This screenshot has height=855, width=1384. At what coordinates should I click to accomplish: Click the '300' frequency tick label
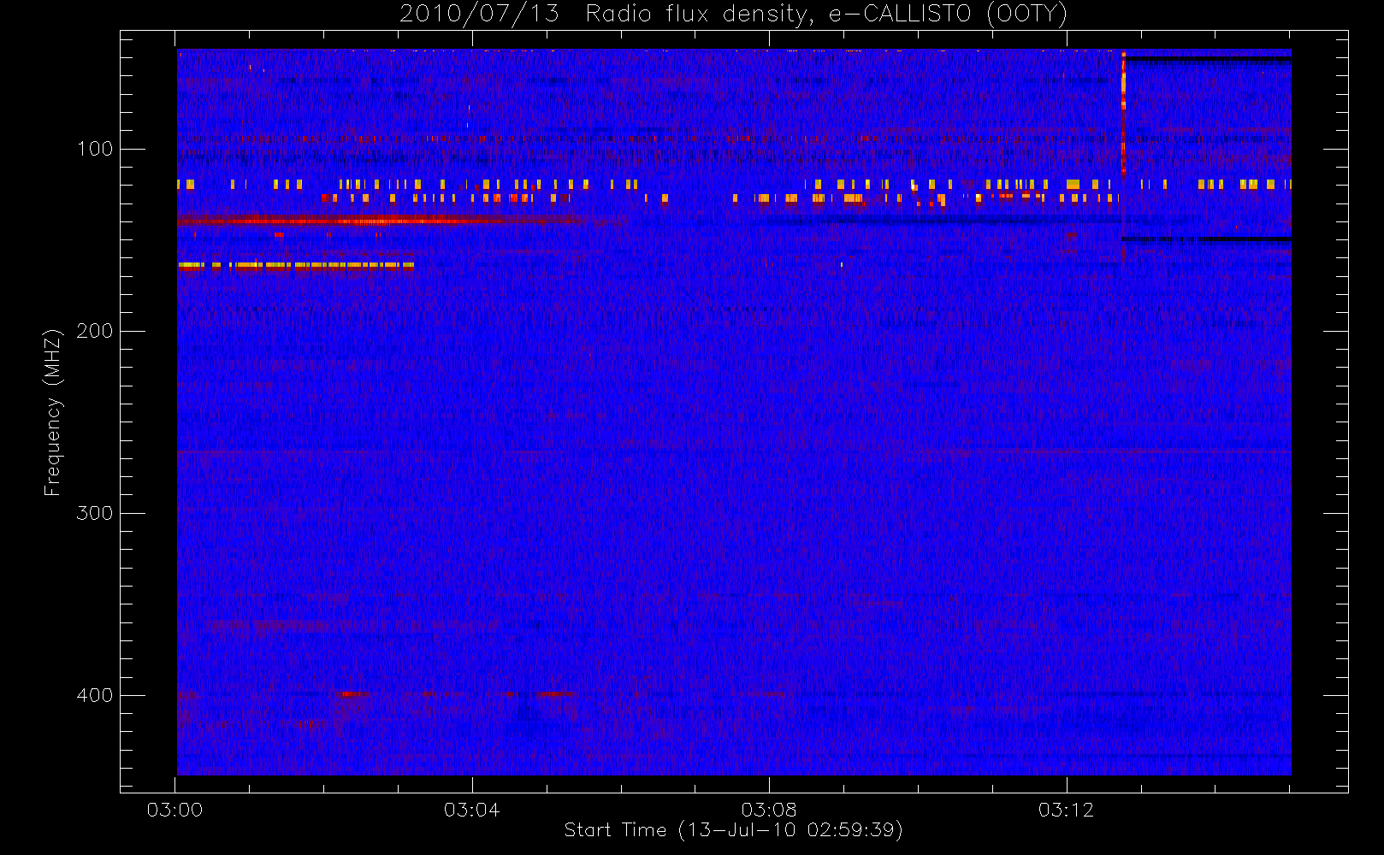point(94,513)
